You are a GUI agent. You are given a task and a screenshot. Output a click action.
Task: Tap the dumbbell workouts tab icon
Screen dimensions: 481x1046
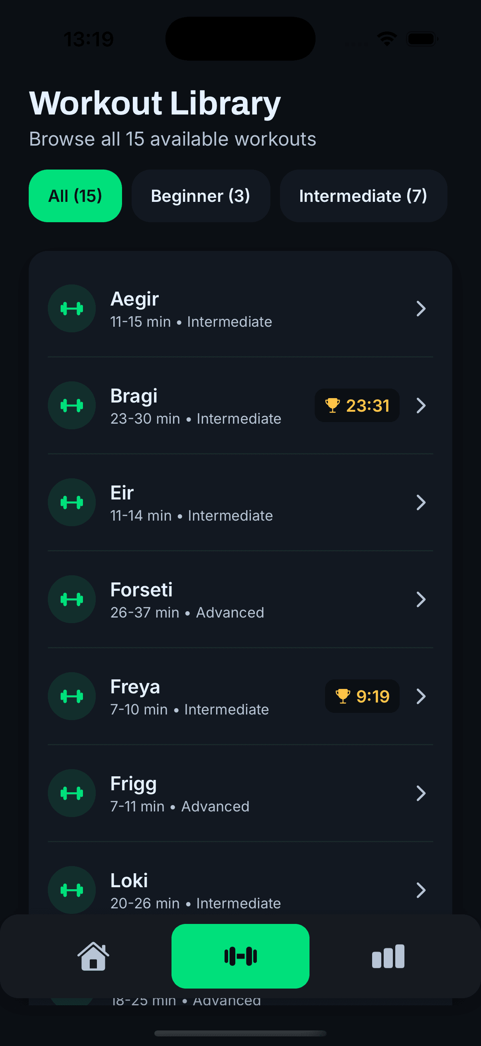click(x=240, y=956)
